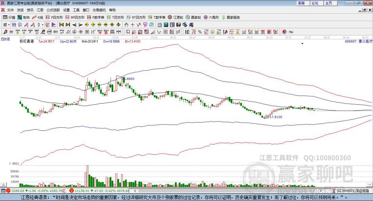Viewport: 373px width, 201px height.
Task: Open the calendar date icon
Action: [160, 25]
